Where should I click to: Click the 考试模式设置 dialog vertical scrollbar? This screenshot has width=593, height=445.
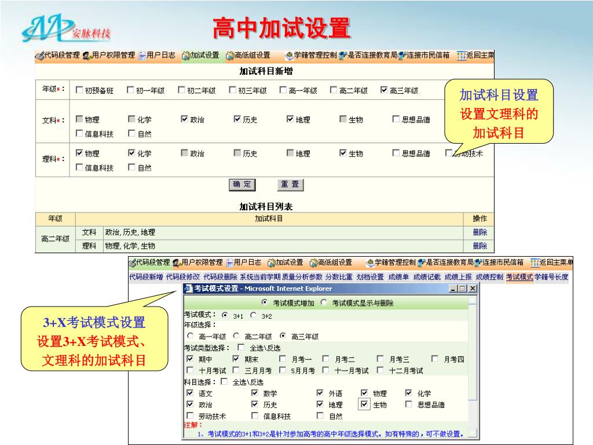473,366
